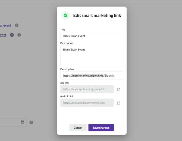Click the purple chain link icon
182x141 pixels.
12,35
